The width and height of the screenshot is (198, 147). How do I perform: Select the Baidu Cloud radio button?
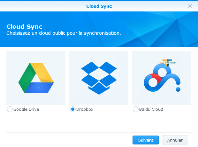coord(135,109)
